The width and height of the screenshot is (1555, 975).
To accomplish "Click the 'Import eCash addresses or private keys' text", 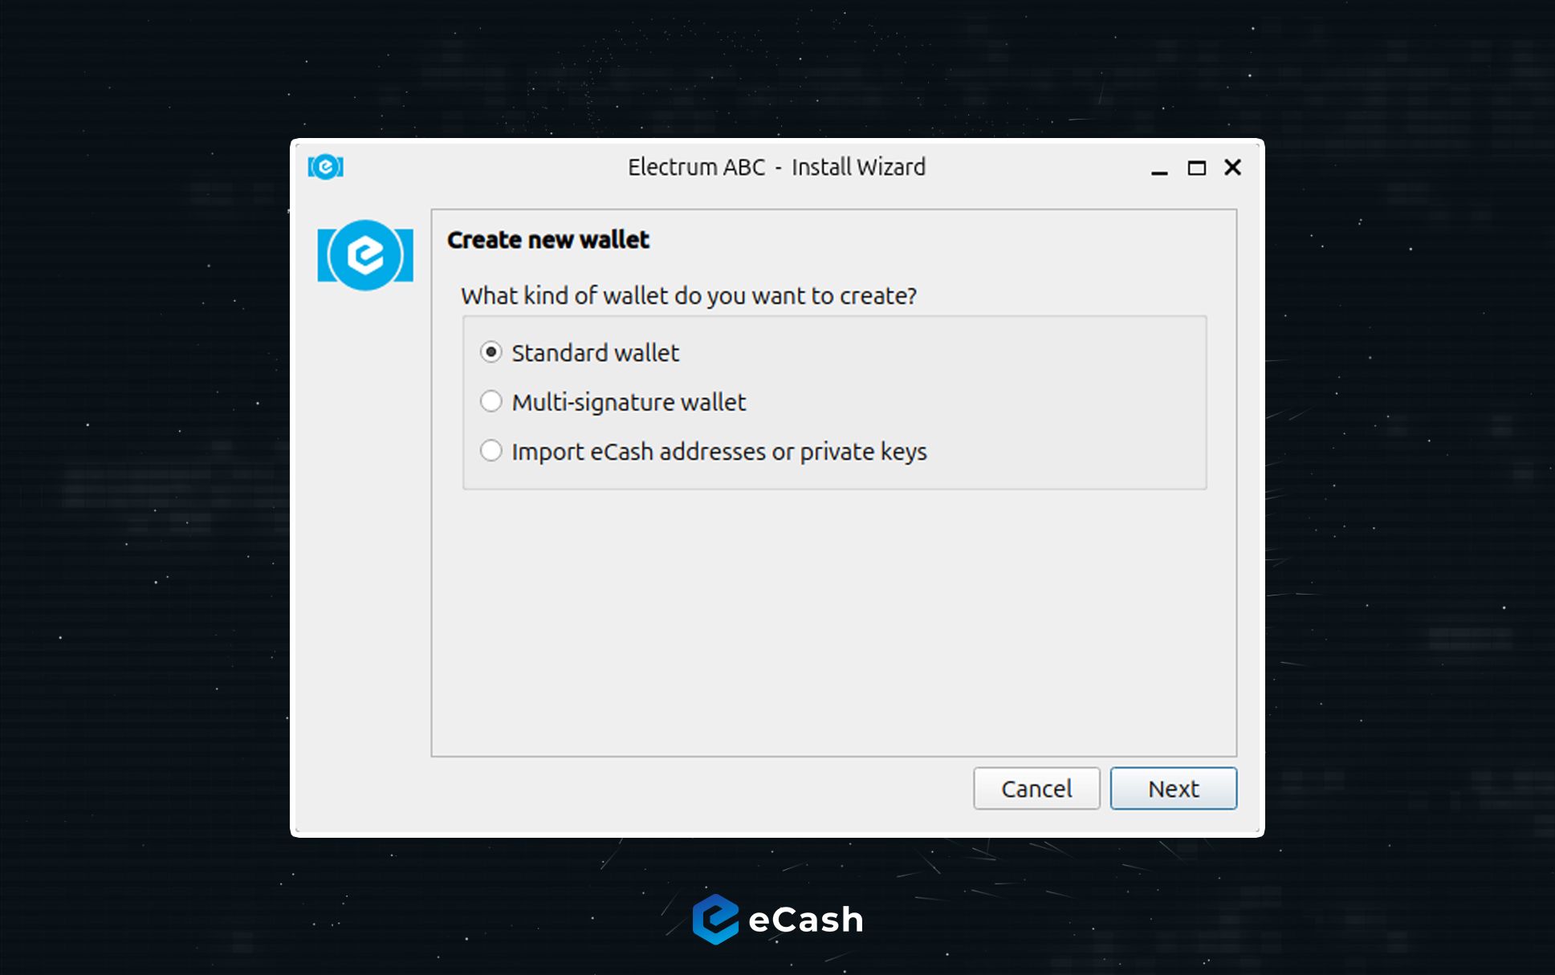I will tap(718, 452).
